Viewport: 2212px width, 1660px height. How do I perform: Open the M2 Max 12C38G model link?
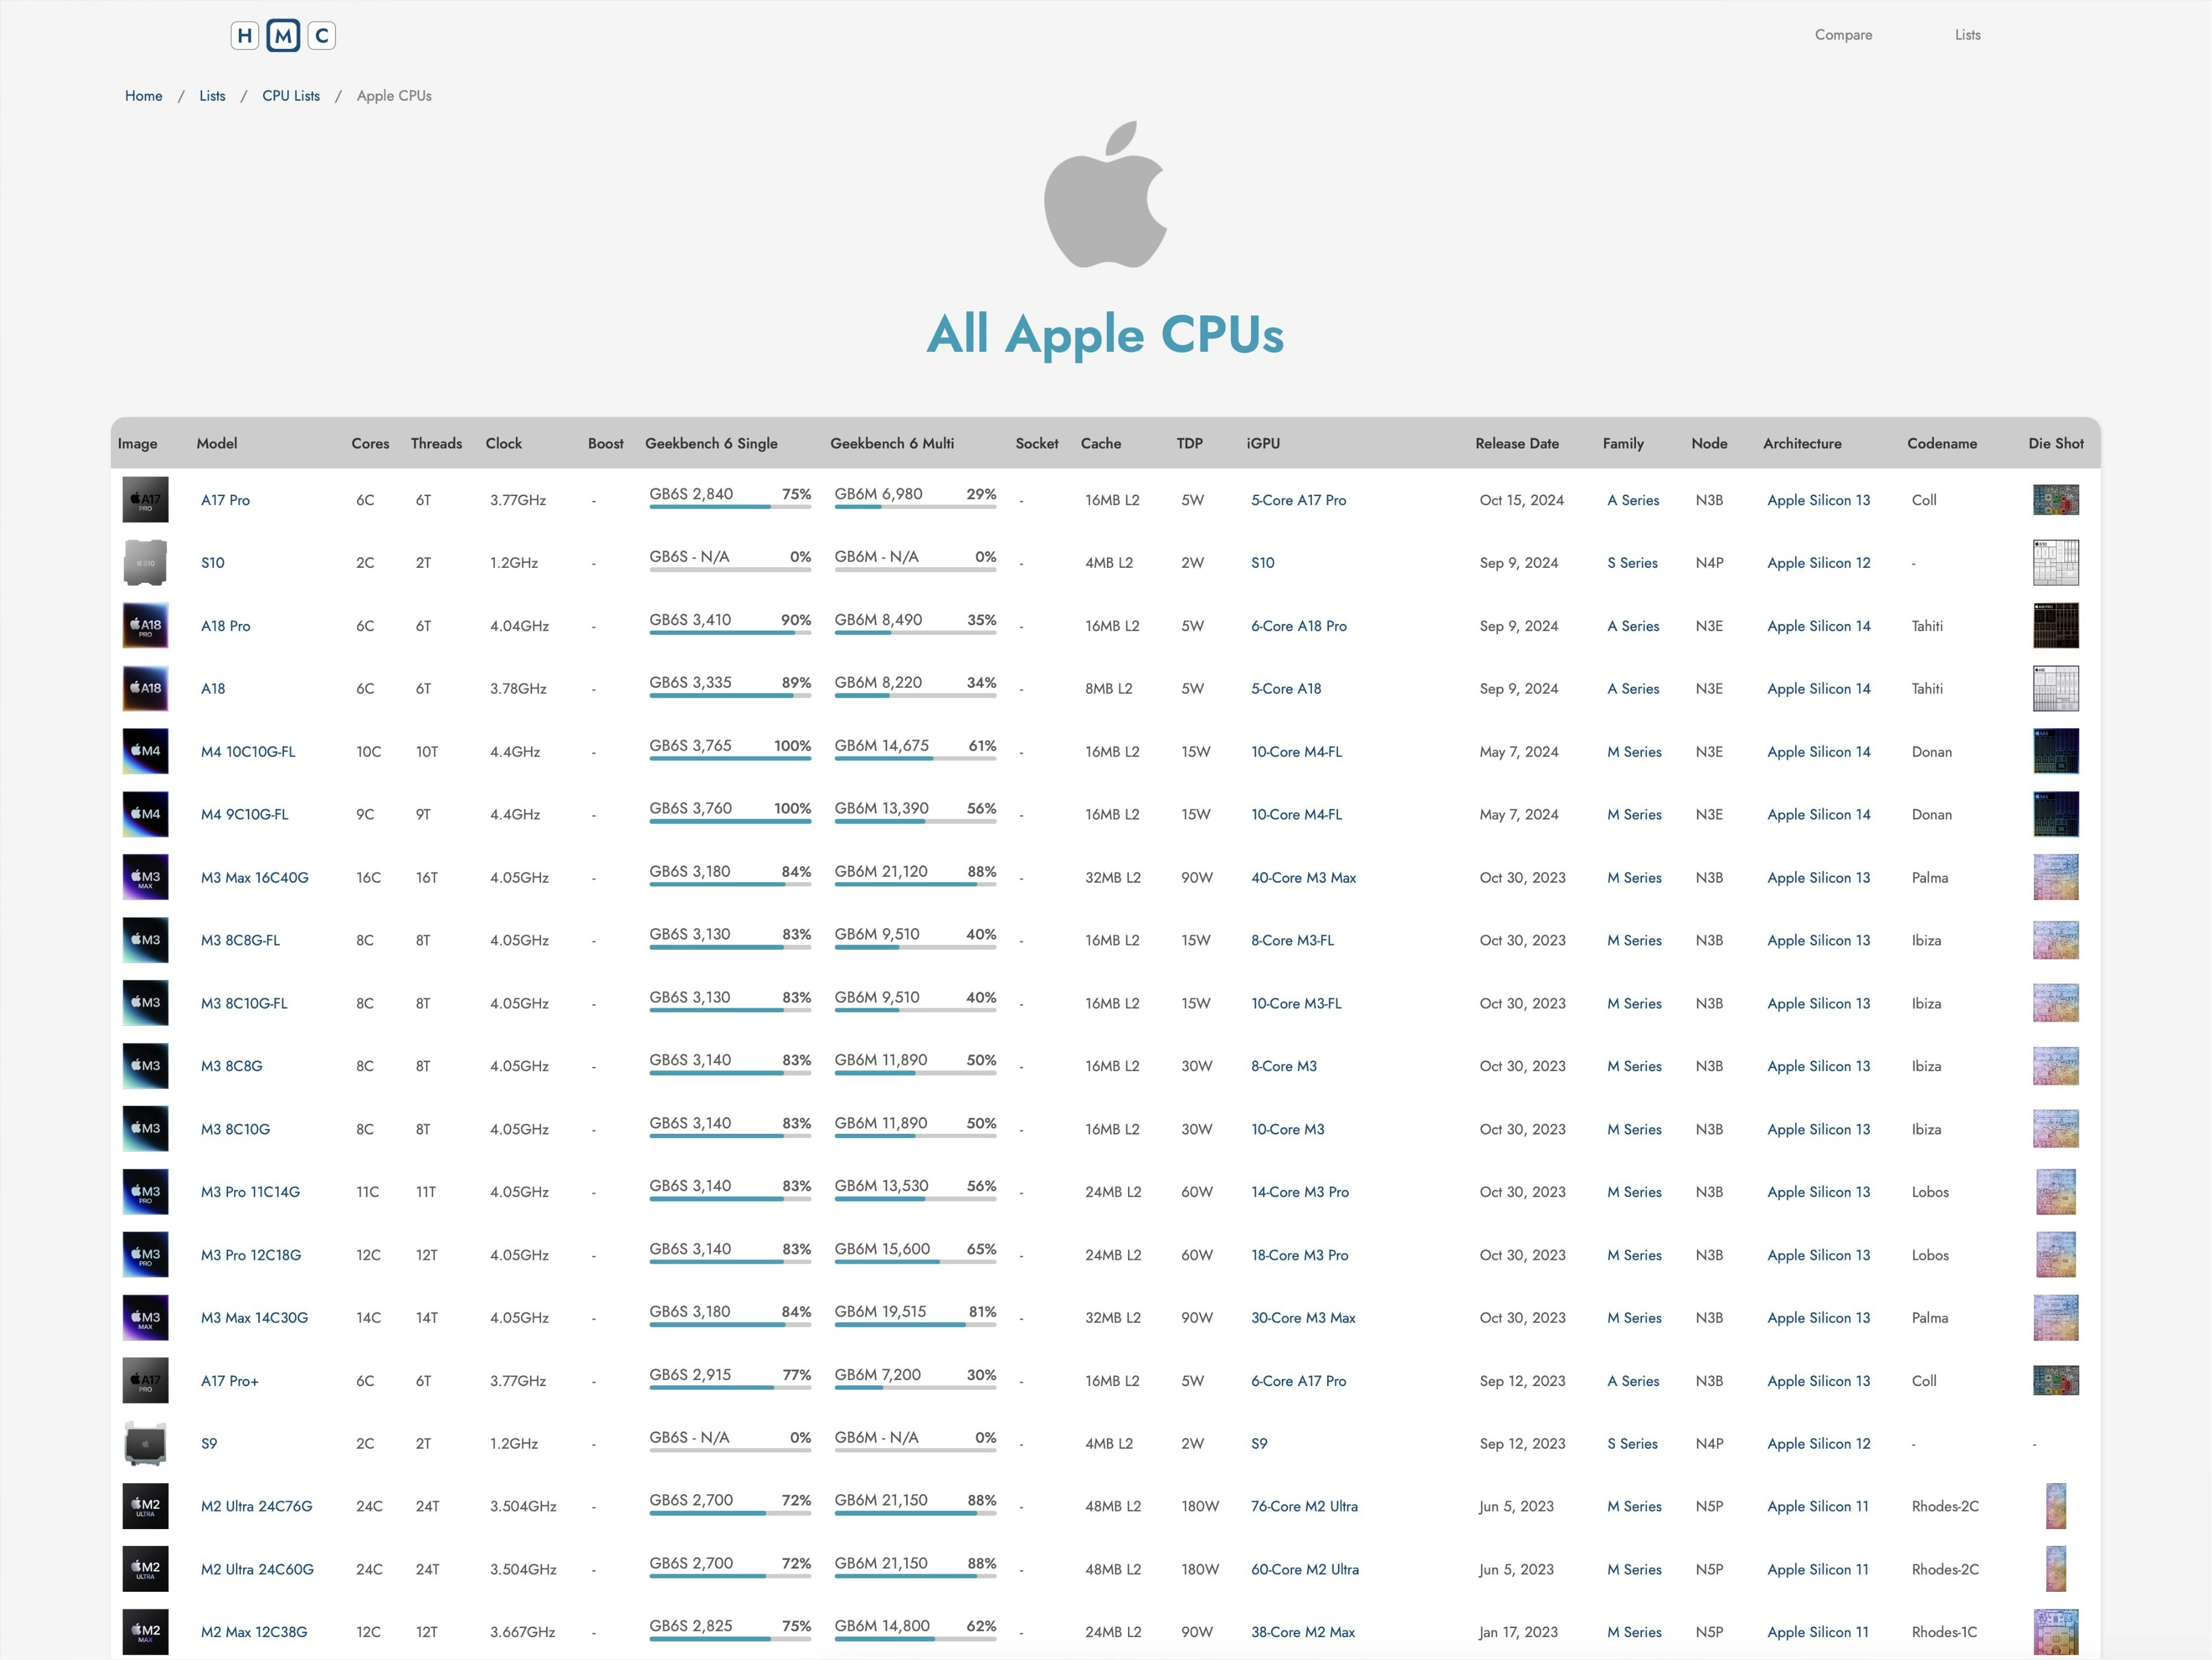pyautogui.click(x=254, y=1632)
